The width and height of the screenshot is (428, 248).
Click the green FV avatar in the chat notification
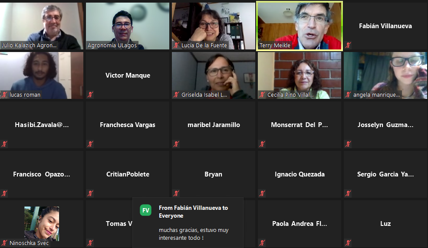pyautogui.click(x=145, y=210)
